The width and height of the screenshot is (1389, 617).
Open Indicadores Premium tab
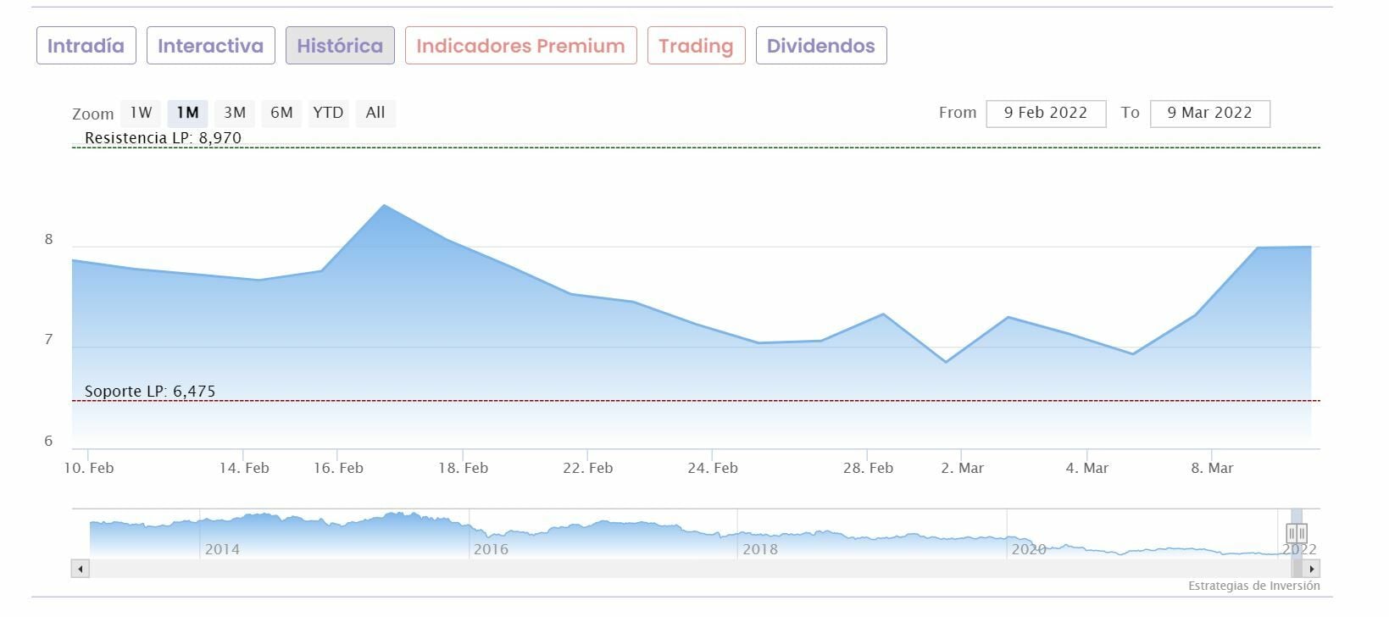pyautogui.click(x=520, y=46)
